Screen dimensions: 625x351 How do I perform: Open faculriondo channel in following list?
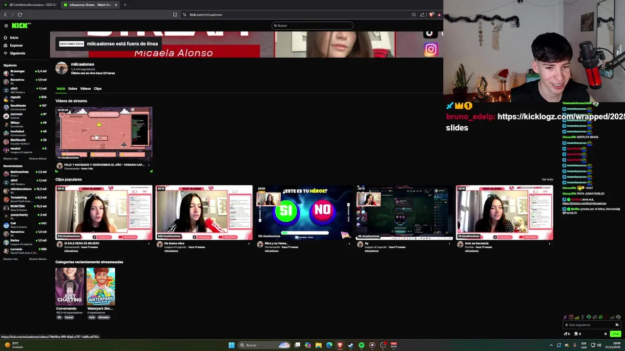point(24,106)
